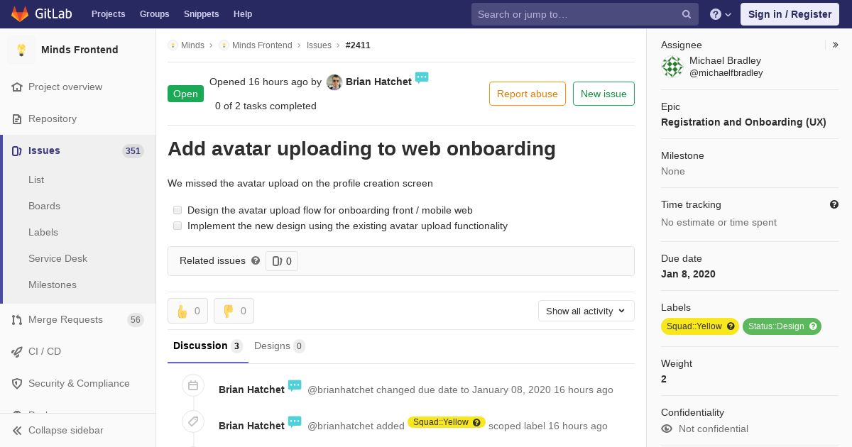Open the Groups menu

[x=154, y=14]
